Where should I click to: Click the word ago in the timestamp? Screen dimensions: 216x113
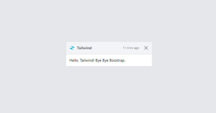coord(136,48)
